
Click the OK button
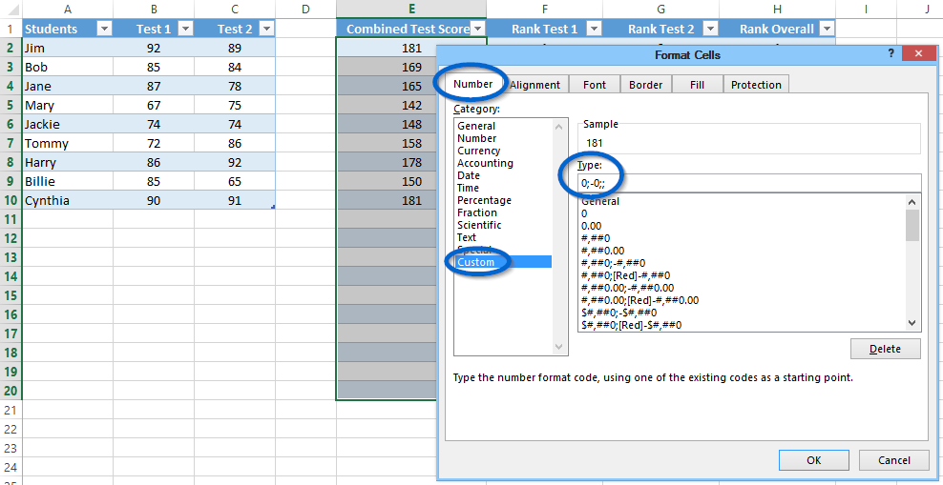pyautogui.click(x=814, y=460)
